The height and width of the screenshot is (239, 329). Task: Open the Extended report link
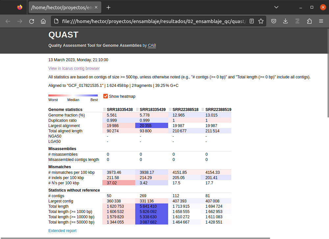click(x=62, y=231)
